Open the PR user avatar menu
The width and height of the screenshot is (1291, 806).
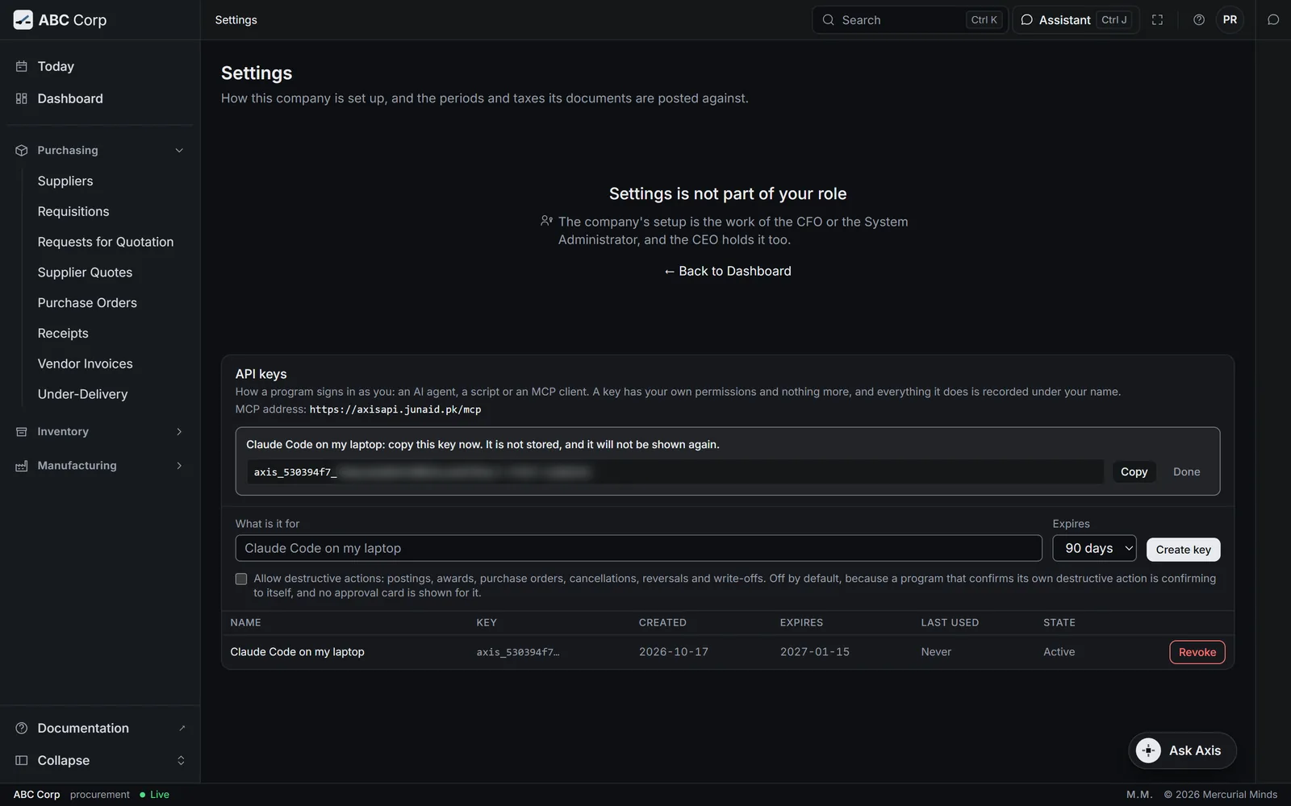(x=1230, y=20)
